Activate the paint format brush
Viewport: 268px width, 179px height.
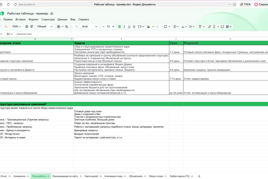32,26
